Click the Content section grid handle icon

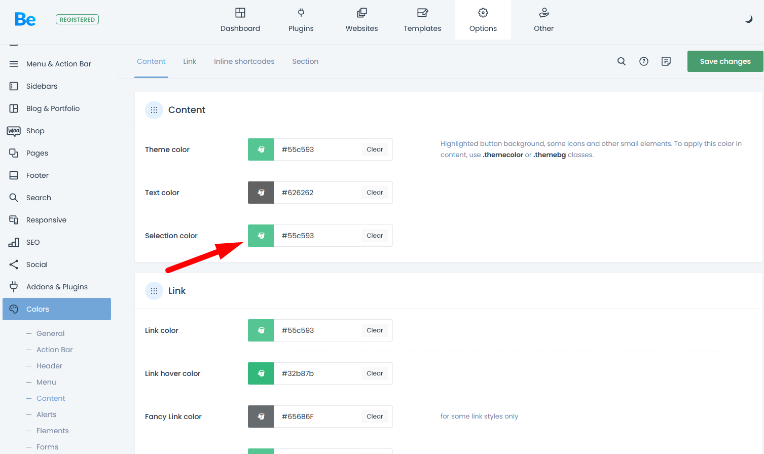[x=154, y=110]
